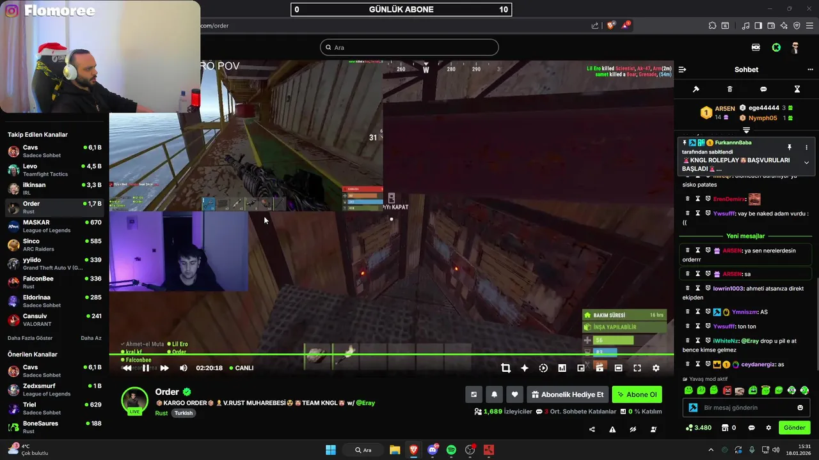Open Cavs channel under Takip Edilen Kanallar
Screen dimensions: 819x460
pyautogui.click(x=54, y=151)
